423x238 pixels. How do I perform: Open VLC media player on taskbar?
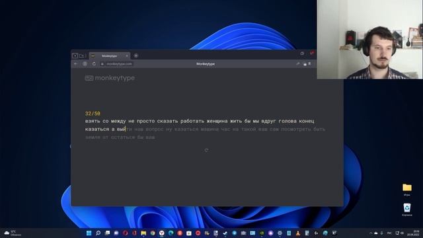[x=298, y=233]
